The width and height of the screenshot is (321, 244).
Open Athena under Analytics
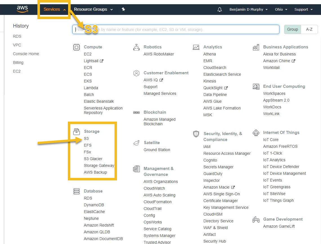[209, 54]
